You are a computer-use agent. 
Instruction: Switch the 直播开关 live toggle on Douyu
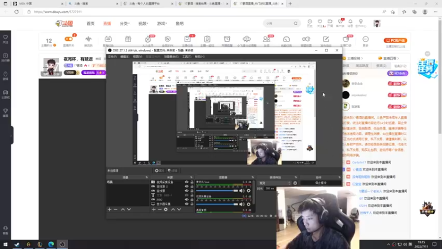69,39
